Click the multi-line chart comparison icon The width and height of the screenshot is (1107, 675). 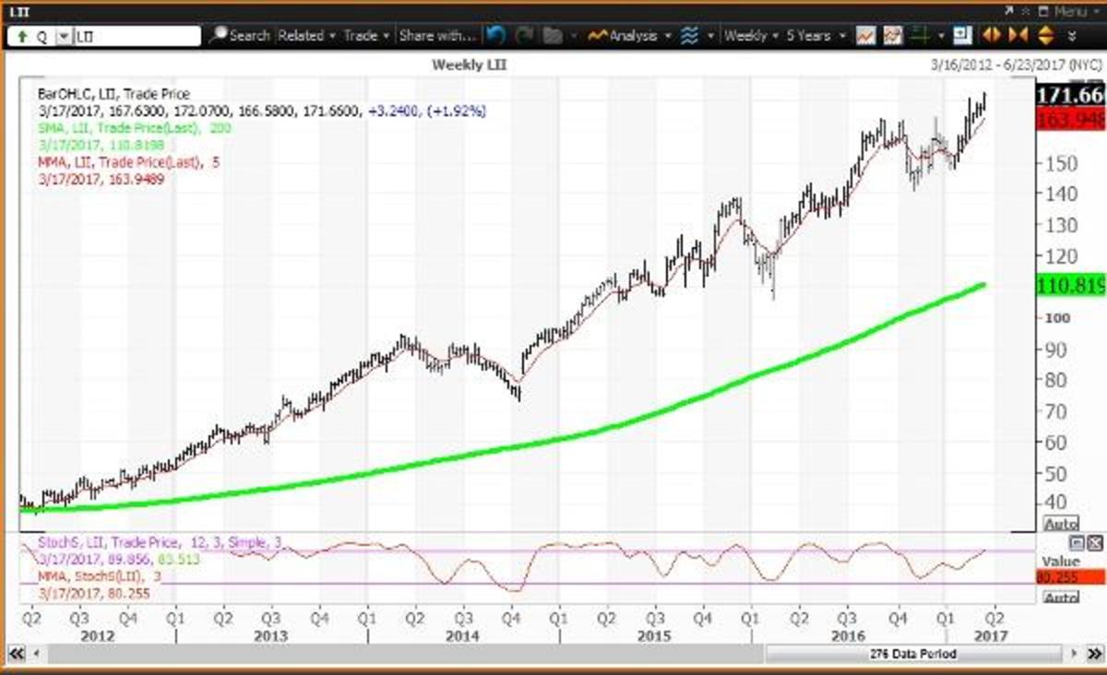tap(892, 36)
